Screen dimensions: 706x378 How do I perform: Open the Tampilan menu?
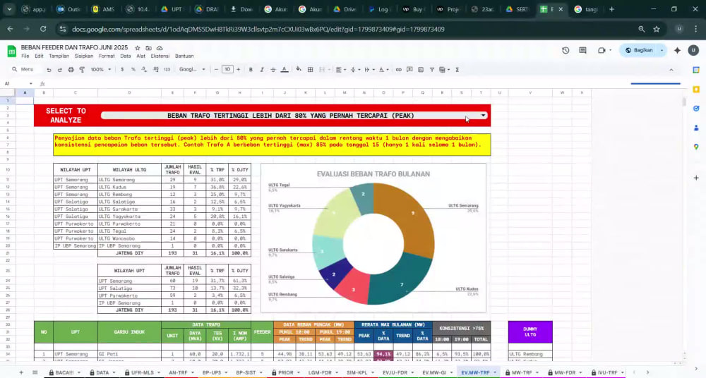point(59,56)
